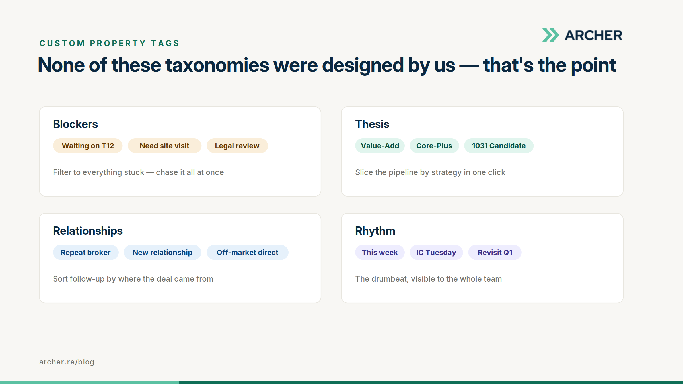Select the Value-Add thesis tag
Image resolution: width=683 pixels, height=384 pixels.
(x=380, y=146)
